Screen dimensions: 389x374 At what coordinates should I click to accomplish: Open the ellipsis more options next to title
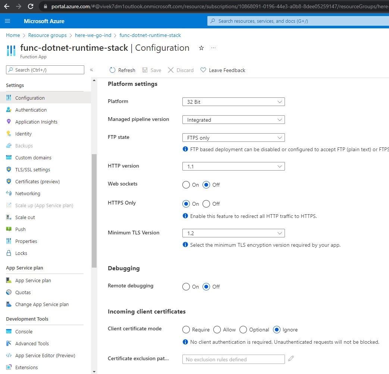click(213, 48)
